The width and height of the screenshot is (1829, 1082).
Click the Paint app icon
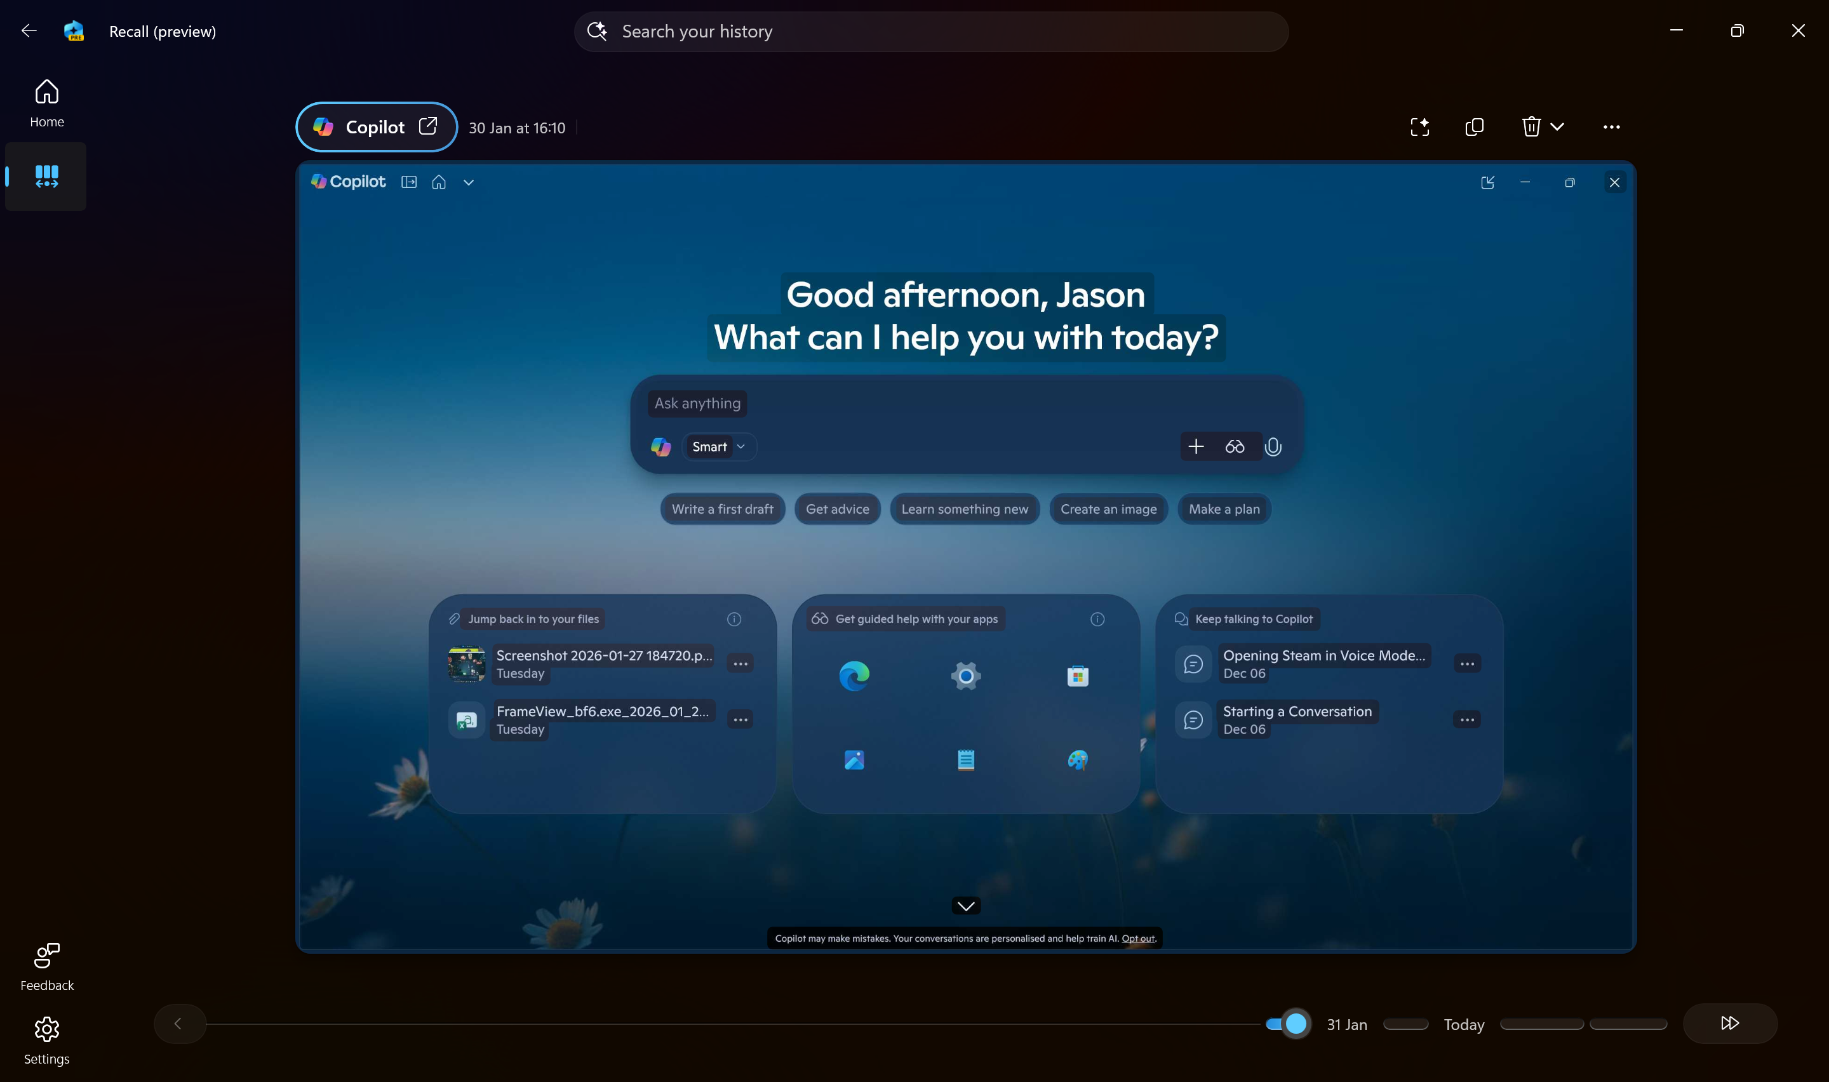pos(1078,759)
